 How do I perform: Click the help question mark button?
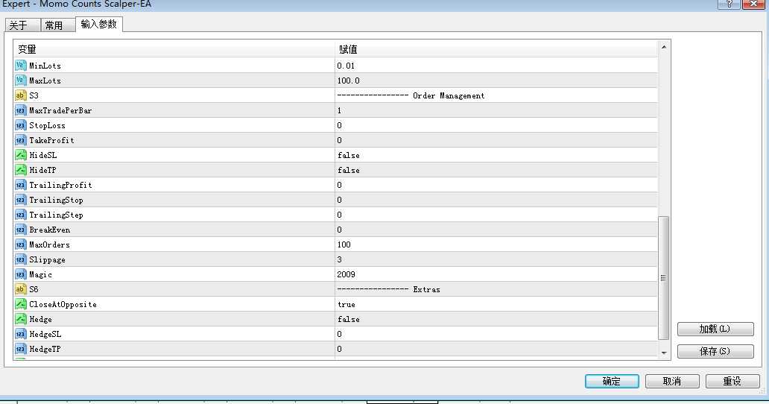(x=729, y=4)
